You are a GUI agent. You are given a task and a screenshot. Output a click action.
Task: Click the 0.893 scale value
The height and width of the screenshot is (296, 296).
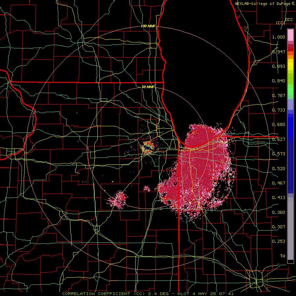279,66
